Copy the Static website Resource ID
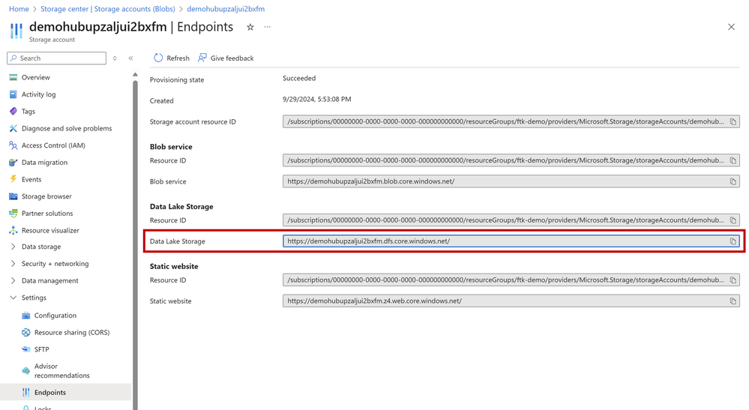 coord(733,280)
